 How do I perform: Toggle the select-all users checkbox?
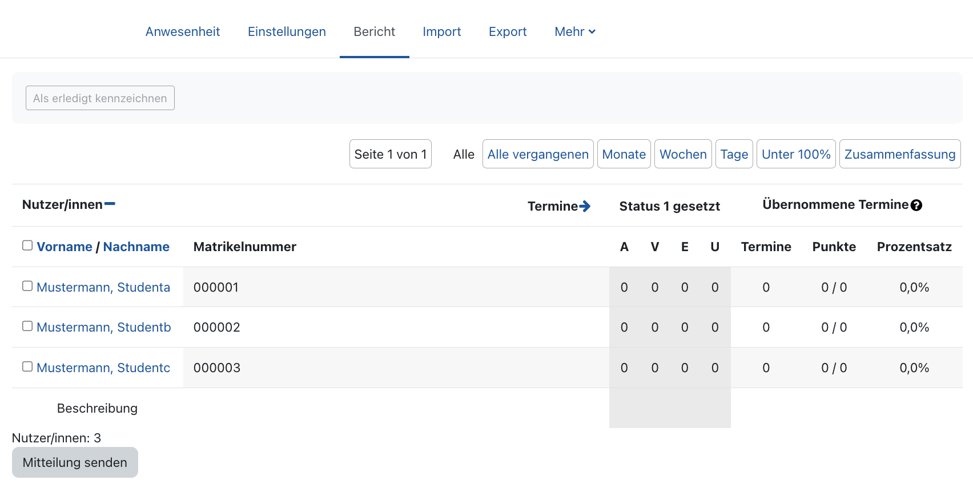click(27, 245)
